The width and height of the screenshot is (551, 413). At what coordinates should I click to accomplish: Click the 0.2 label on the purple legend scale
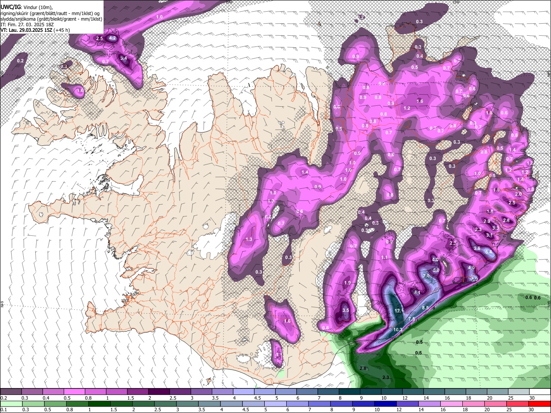click(x=3, y=398)
